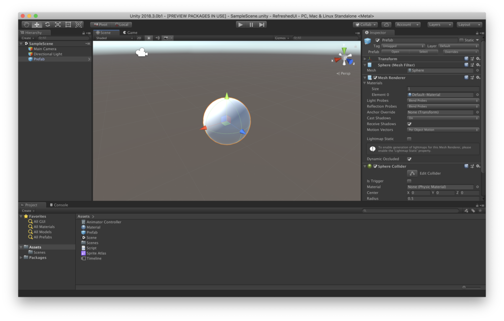The height and width of the screenshot is (321, 504).
Task: Enable the Is Trigger checkbox
Action: click(409, 181)
